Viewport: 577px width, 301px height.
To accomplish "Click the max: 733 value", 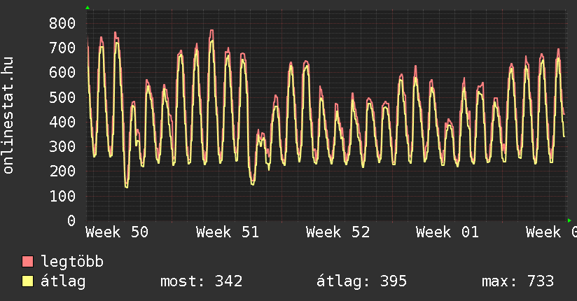I will coord(517,281).
